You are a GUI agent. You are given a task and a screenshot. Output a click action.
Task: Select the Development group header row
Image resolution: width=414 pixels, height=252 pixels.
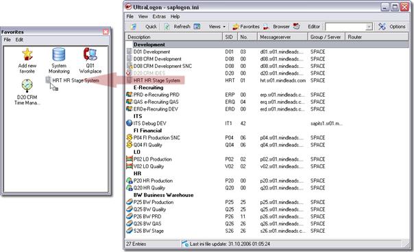[267, 45]
